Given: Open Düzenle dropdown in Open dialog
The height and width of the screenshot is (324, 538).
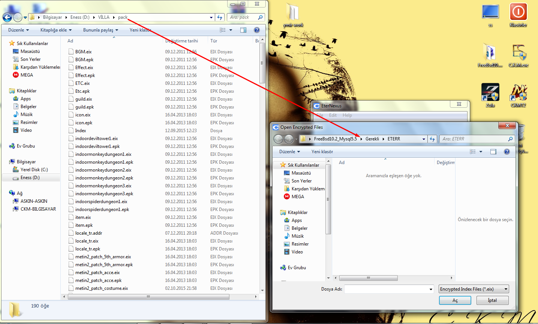Looking at the screenshot, I should (x=289, y=152).
